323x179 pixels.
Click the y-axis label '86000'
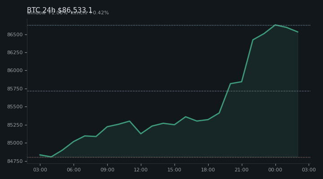[x=15, y=71]
